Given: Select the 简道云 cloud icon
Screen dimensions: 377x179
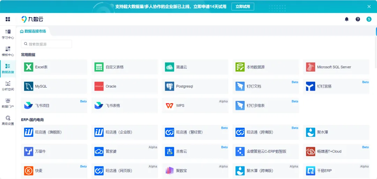Looking at the screenshot, I should coord(170,67).
